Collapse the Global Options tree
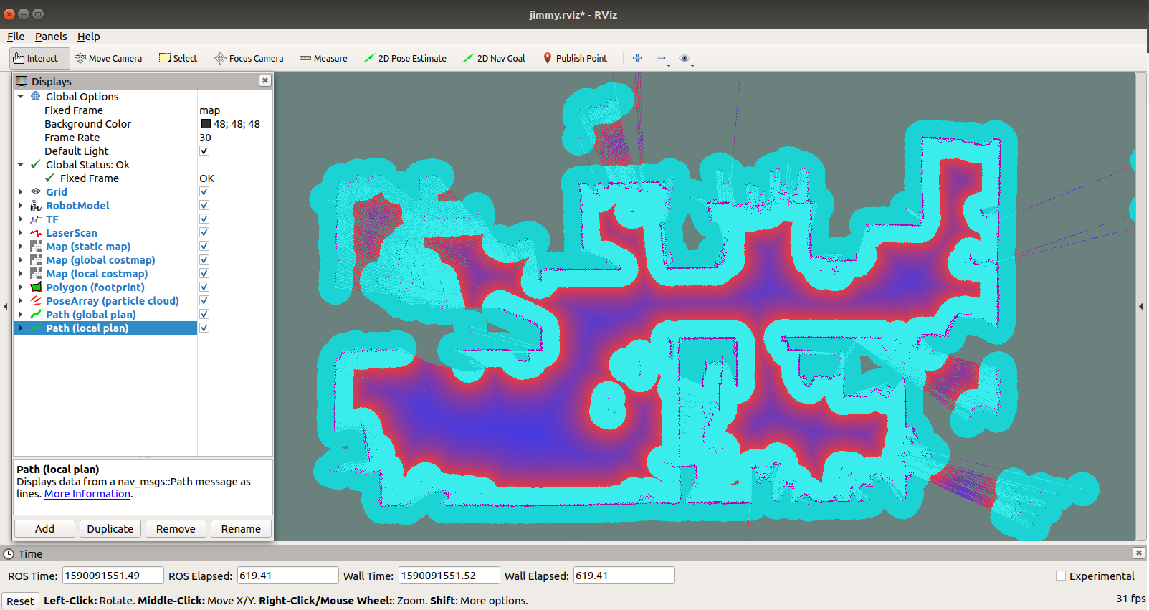 tap(21, 96)
